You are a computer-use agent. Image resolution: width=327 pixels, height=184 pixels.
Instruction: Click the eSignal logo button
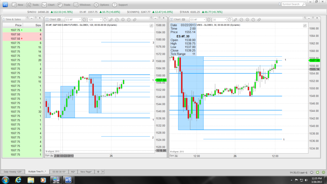(5, 5)
